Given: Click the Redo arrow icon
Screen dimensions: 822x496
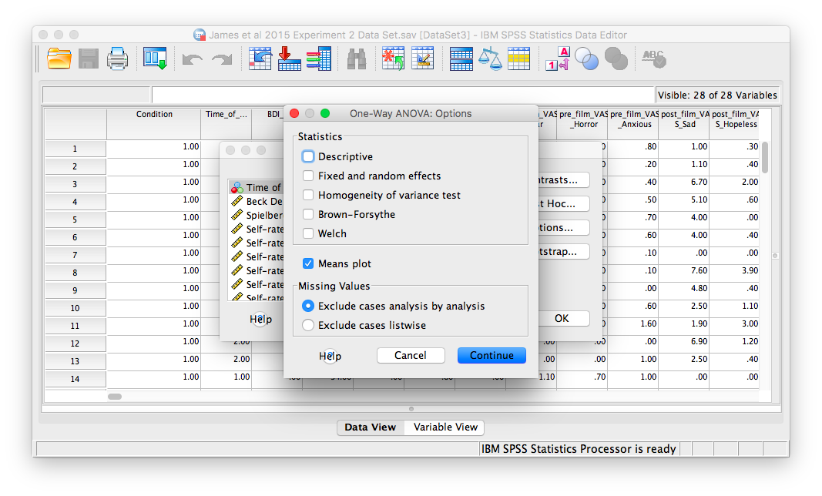Looking at the screenshot, I should [222, 59].
